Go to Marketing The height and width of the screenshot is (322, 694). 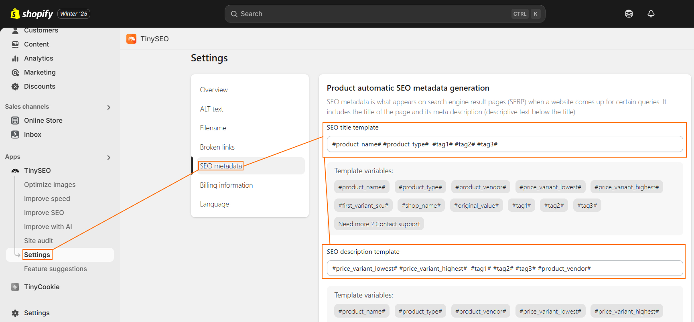pos(40,72)
